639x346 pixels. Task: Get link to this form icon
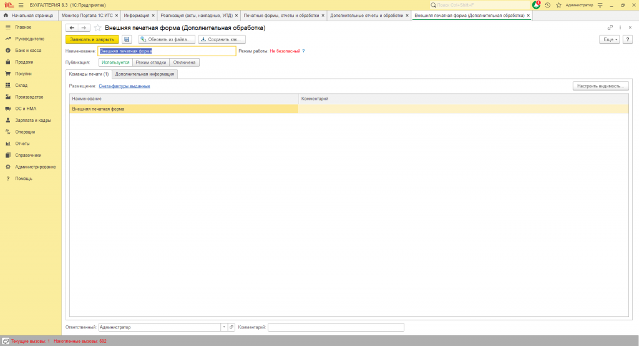click(610, 27)
